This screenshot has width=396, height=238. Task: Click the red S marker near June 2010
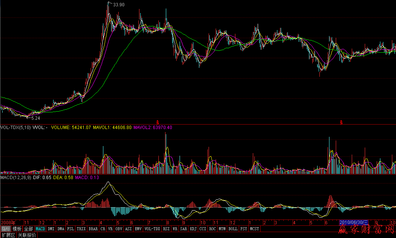pyautogui.click(x=341, y=122)
